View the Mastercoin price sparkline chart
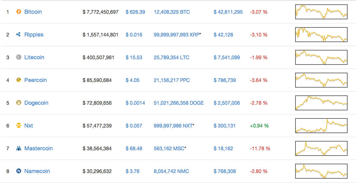Image resolution: width=356 pixels, height=183 pixels. pyautogui.click(x=321, y=148)
